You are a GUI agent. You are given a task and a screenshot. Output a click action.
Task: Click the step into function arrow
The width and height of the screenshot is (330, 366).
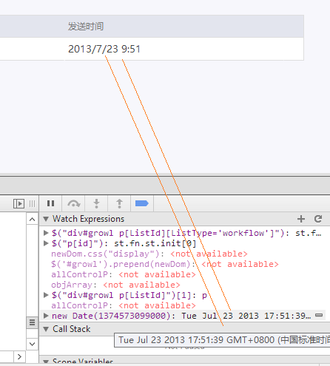[x=96, y=203]
